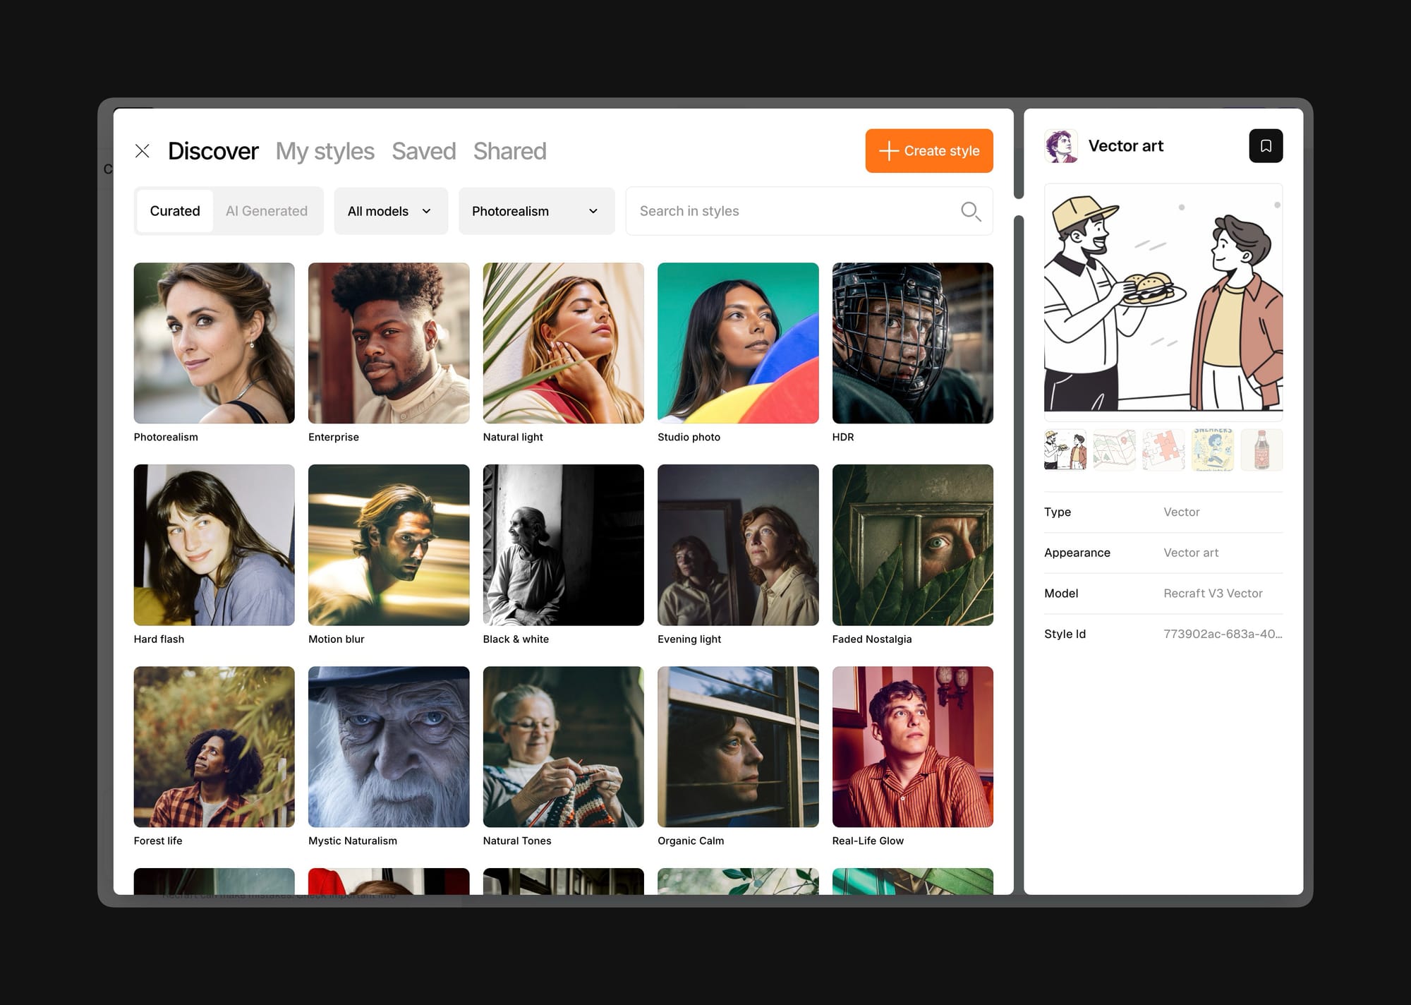This screenshot has width=1411, height=1005.
Task: Select the bottle illustration preview thumbnail
Action: [1261, 450]
